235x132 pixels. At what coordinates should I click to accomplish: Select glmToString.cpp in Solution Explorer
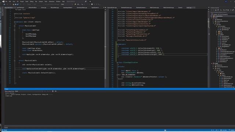tap(226, 28)
